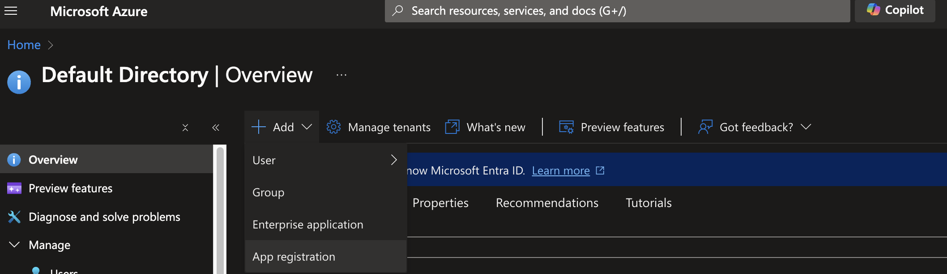
Task: Click Manage tenants button
Action: coord(378,127)
